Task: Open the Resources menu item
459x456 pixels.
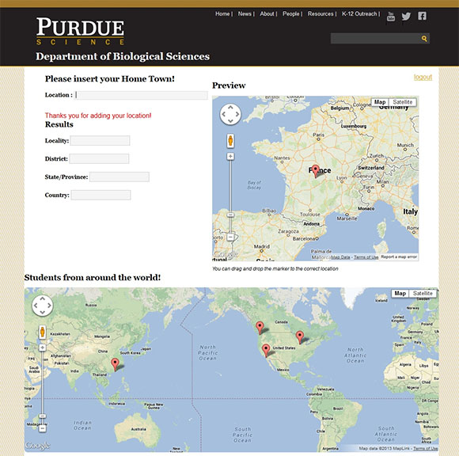Action: [x=321, y=13]
